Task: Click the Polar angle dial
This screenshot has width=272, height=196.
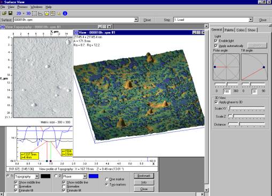Action: pyautogui.click(x=226, y=67)
